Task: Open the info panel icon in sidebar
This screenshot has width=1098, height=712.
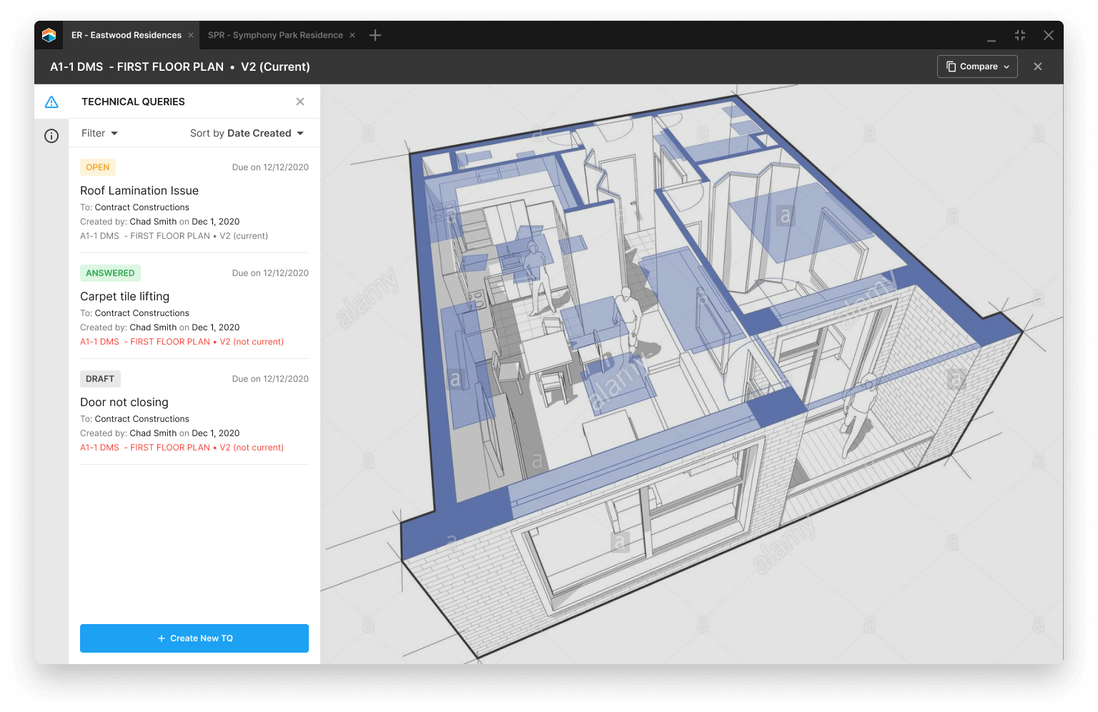Action: 51,136
